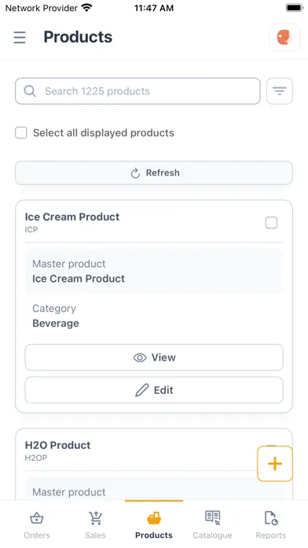Open the Reports tab label
Viewport: 308px width, 548px height.
(270, 535)
